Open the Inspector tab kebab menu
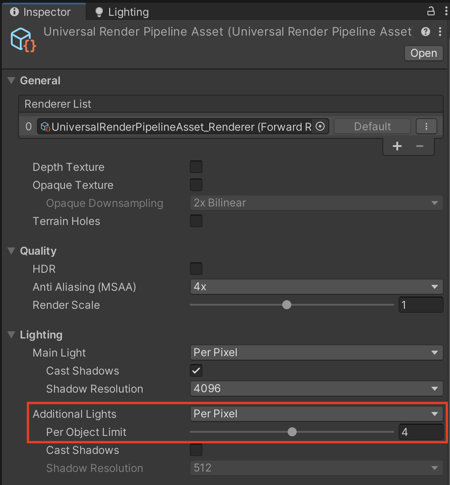 446,11
